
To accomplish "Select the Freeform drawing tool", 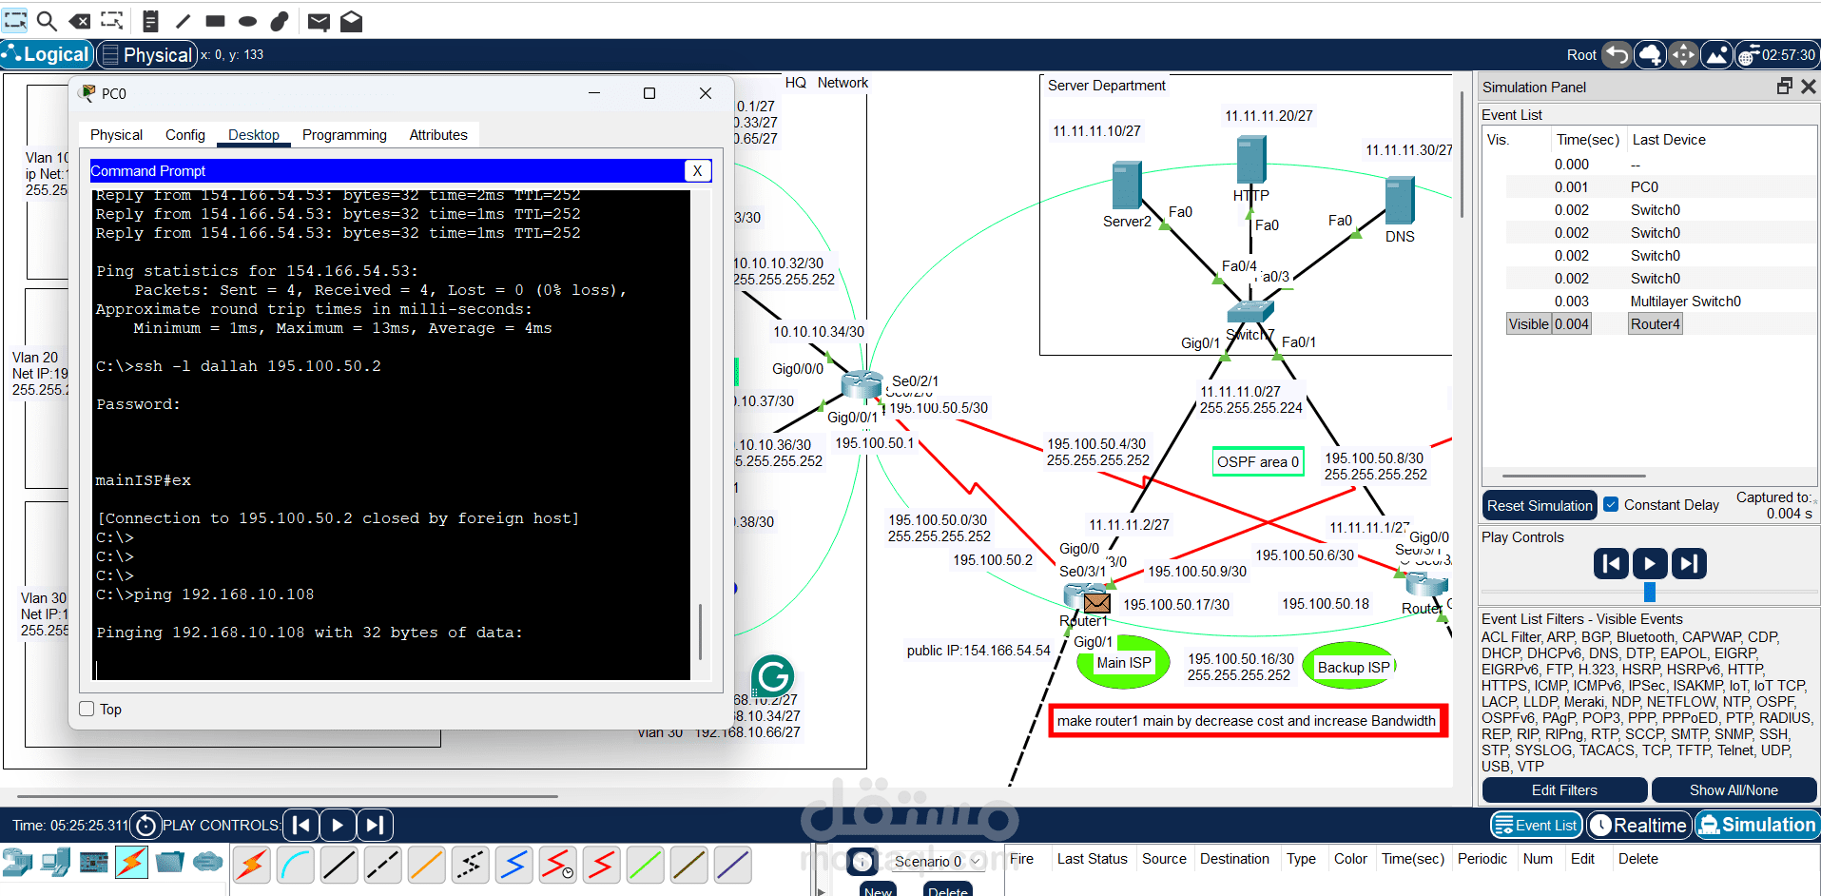I will (x=280, y=21).
